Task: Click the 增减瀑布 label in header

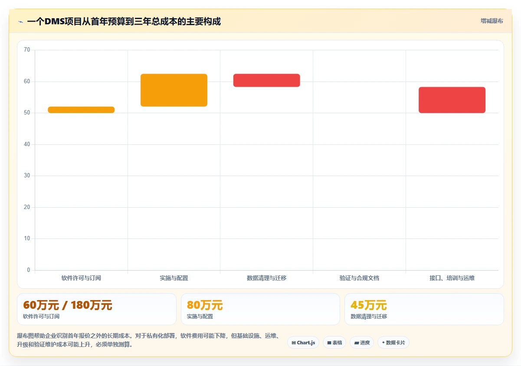Action: (492, 21)
